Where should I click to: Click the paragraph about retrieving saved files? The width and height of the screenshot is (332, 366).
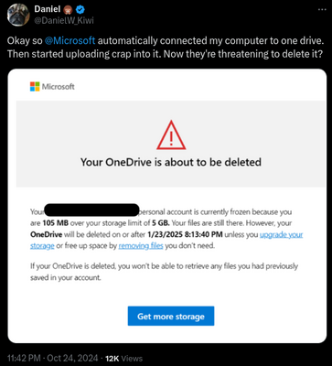164,272
